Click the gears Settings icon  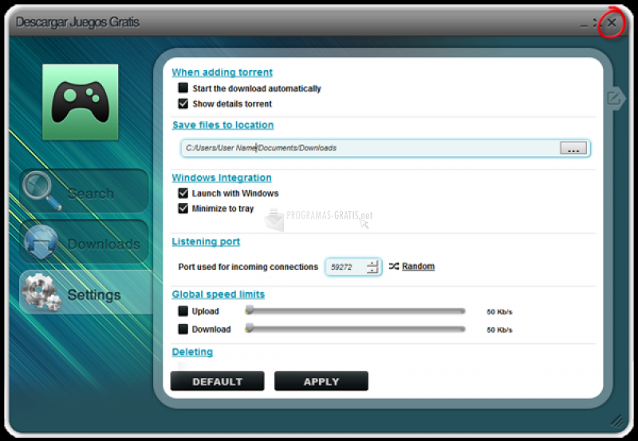(41, 292)
